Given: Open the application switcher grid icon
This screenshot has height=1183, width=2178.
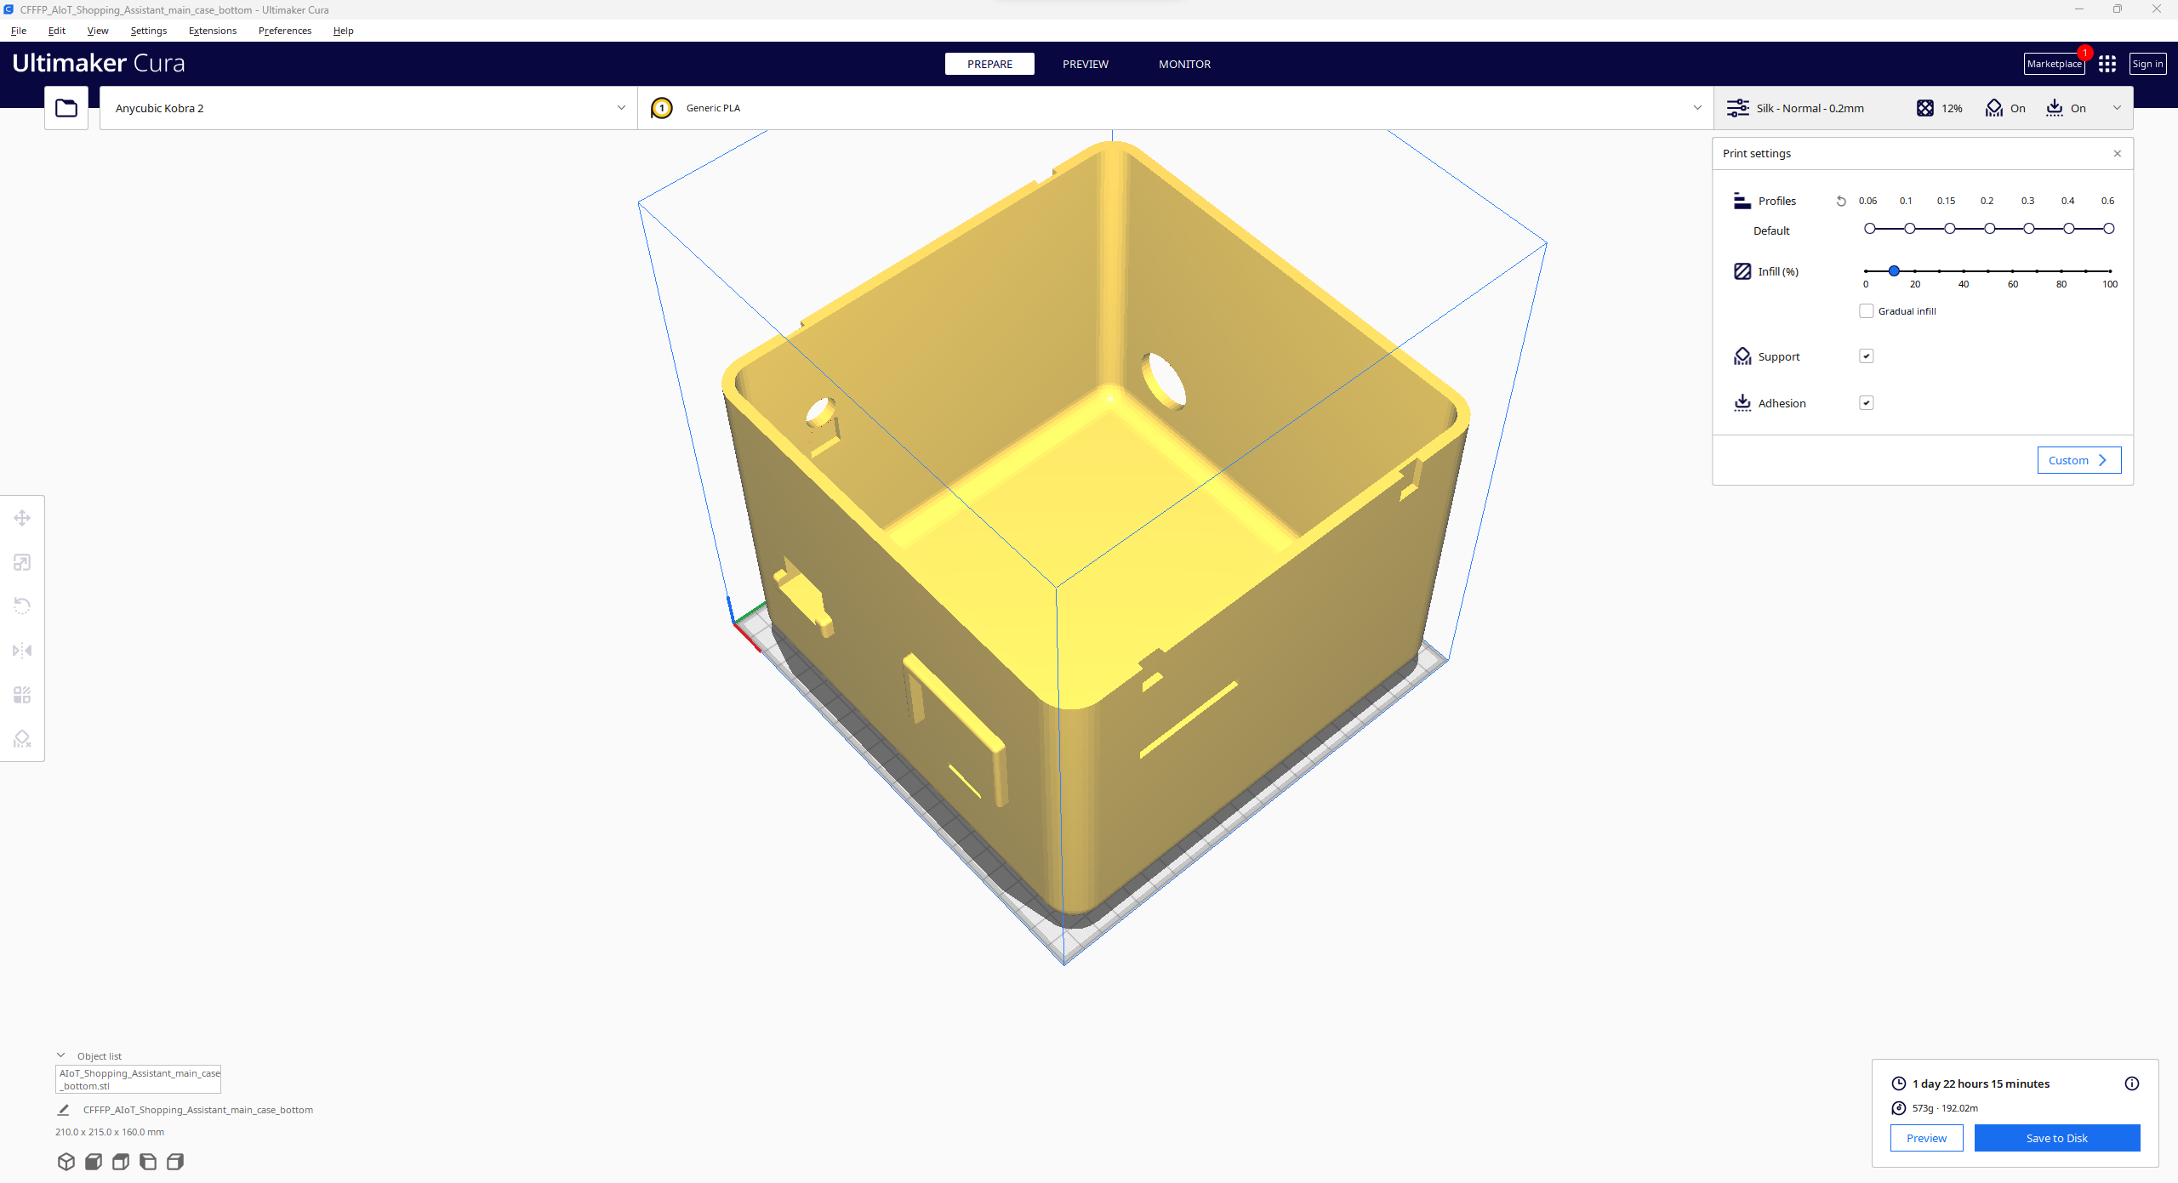Looking at the screenshot, I should tap(2107, 64).
